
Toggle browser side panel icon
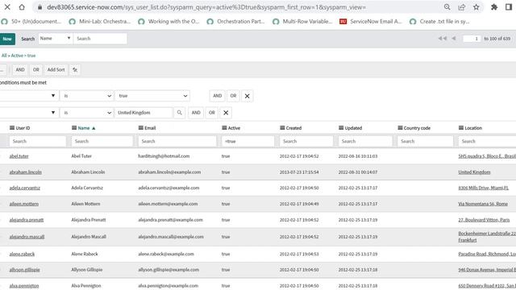(509, 7)
